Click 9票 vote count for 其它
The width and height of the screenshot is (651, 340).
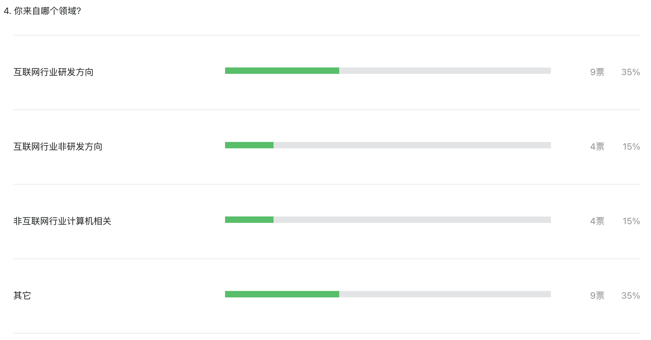[x=597, y=296]
